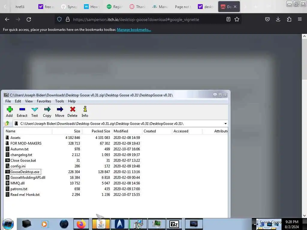Toggle reader view icon in address bar
This screenshot has width=307, height=230.
tap(228, 19)
